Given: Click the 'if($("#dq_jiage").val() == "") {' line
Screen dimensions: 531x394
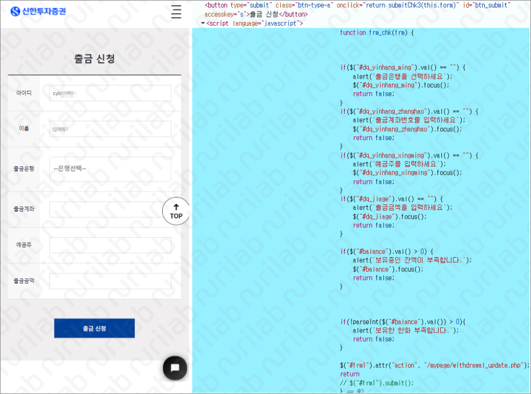Looking at the screenshot, I should pos(391,199).
